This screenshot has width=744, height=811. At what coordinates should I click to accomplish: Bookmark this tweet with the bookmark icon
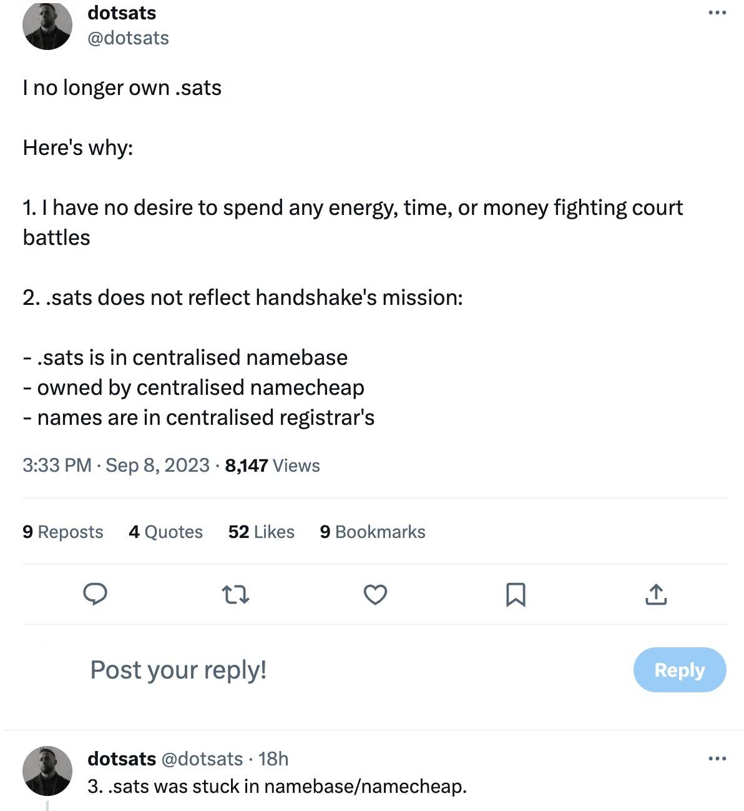click(516, 594)
